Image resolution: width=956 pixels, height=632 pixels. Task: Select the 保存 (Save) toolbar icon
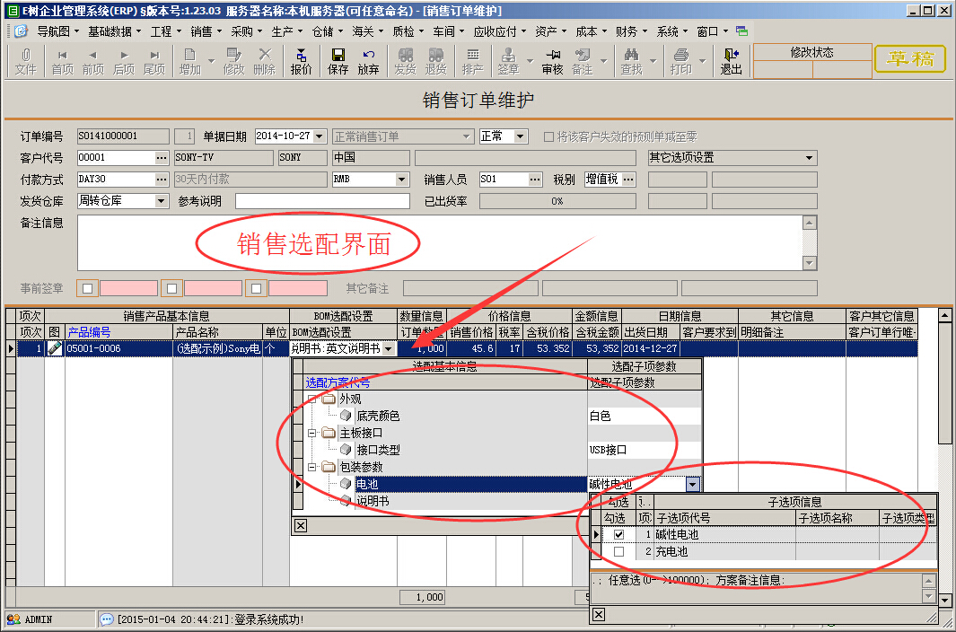337,61
